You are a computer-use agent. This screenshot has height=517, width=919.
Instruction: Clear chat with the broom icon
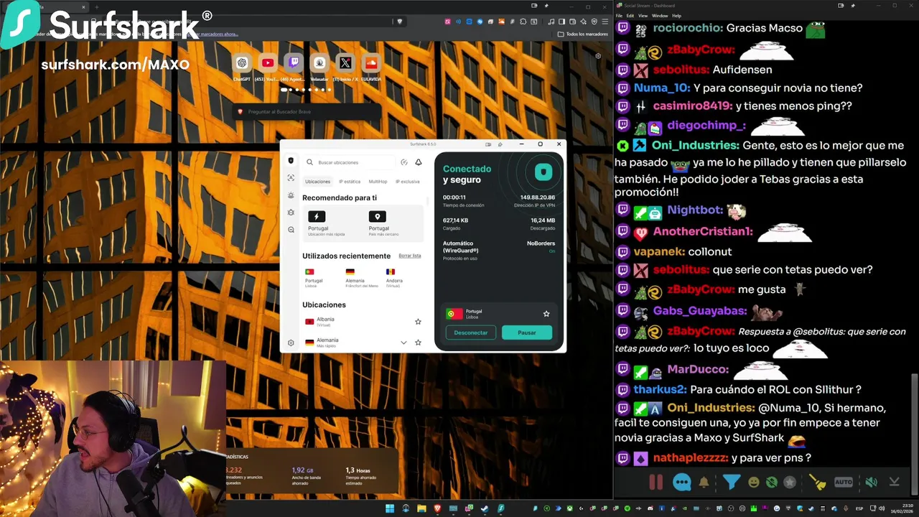pos(818,483)
